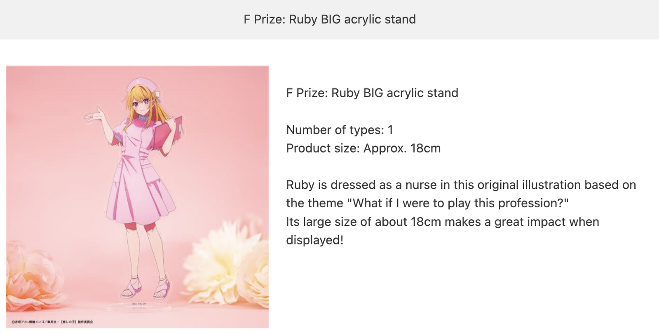Click the word "displayed!" in the description
This screenshot has width=659, height=333.
314,240
